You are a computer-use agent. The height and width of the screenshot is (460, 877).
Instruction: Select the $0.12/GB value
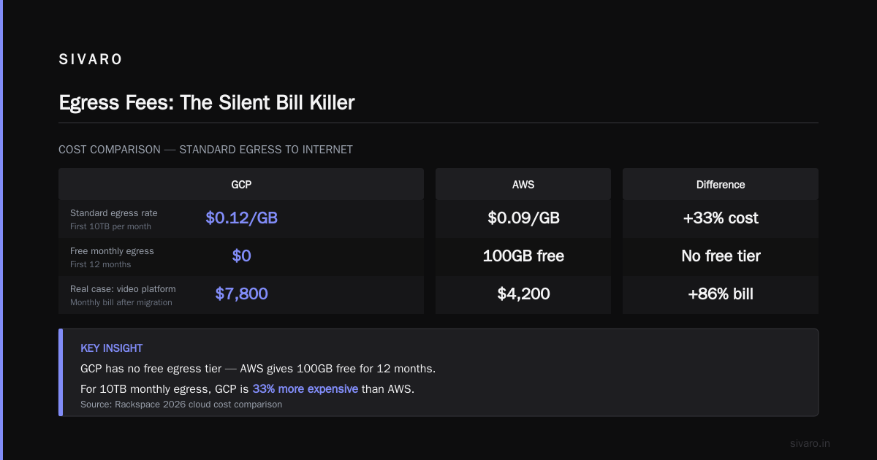241,218
